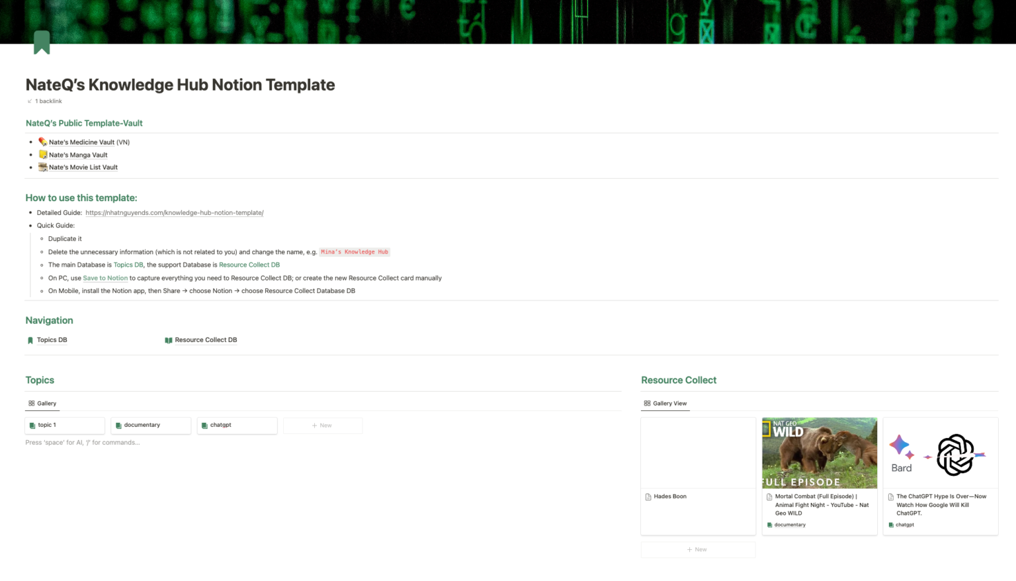Click the book icon beside Resource Collect DB
This screenshot has height=581, width=1016.
pyautogui.click(x=169, y=339)
